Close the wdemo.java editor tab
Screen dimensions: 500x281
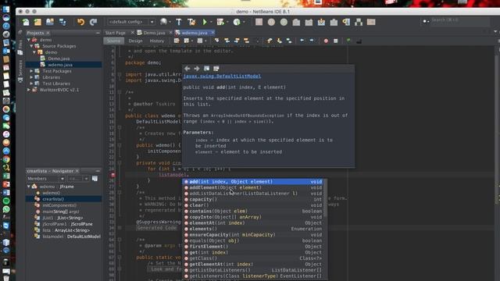point(212,33)
